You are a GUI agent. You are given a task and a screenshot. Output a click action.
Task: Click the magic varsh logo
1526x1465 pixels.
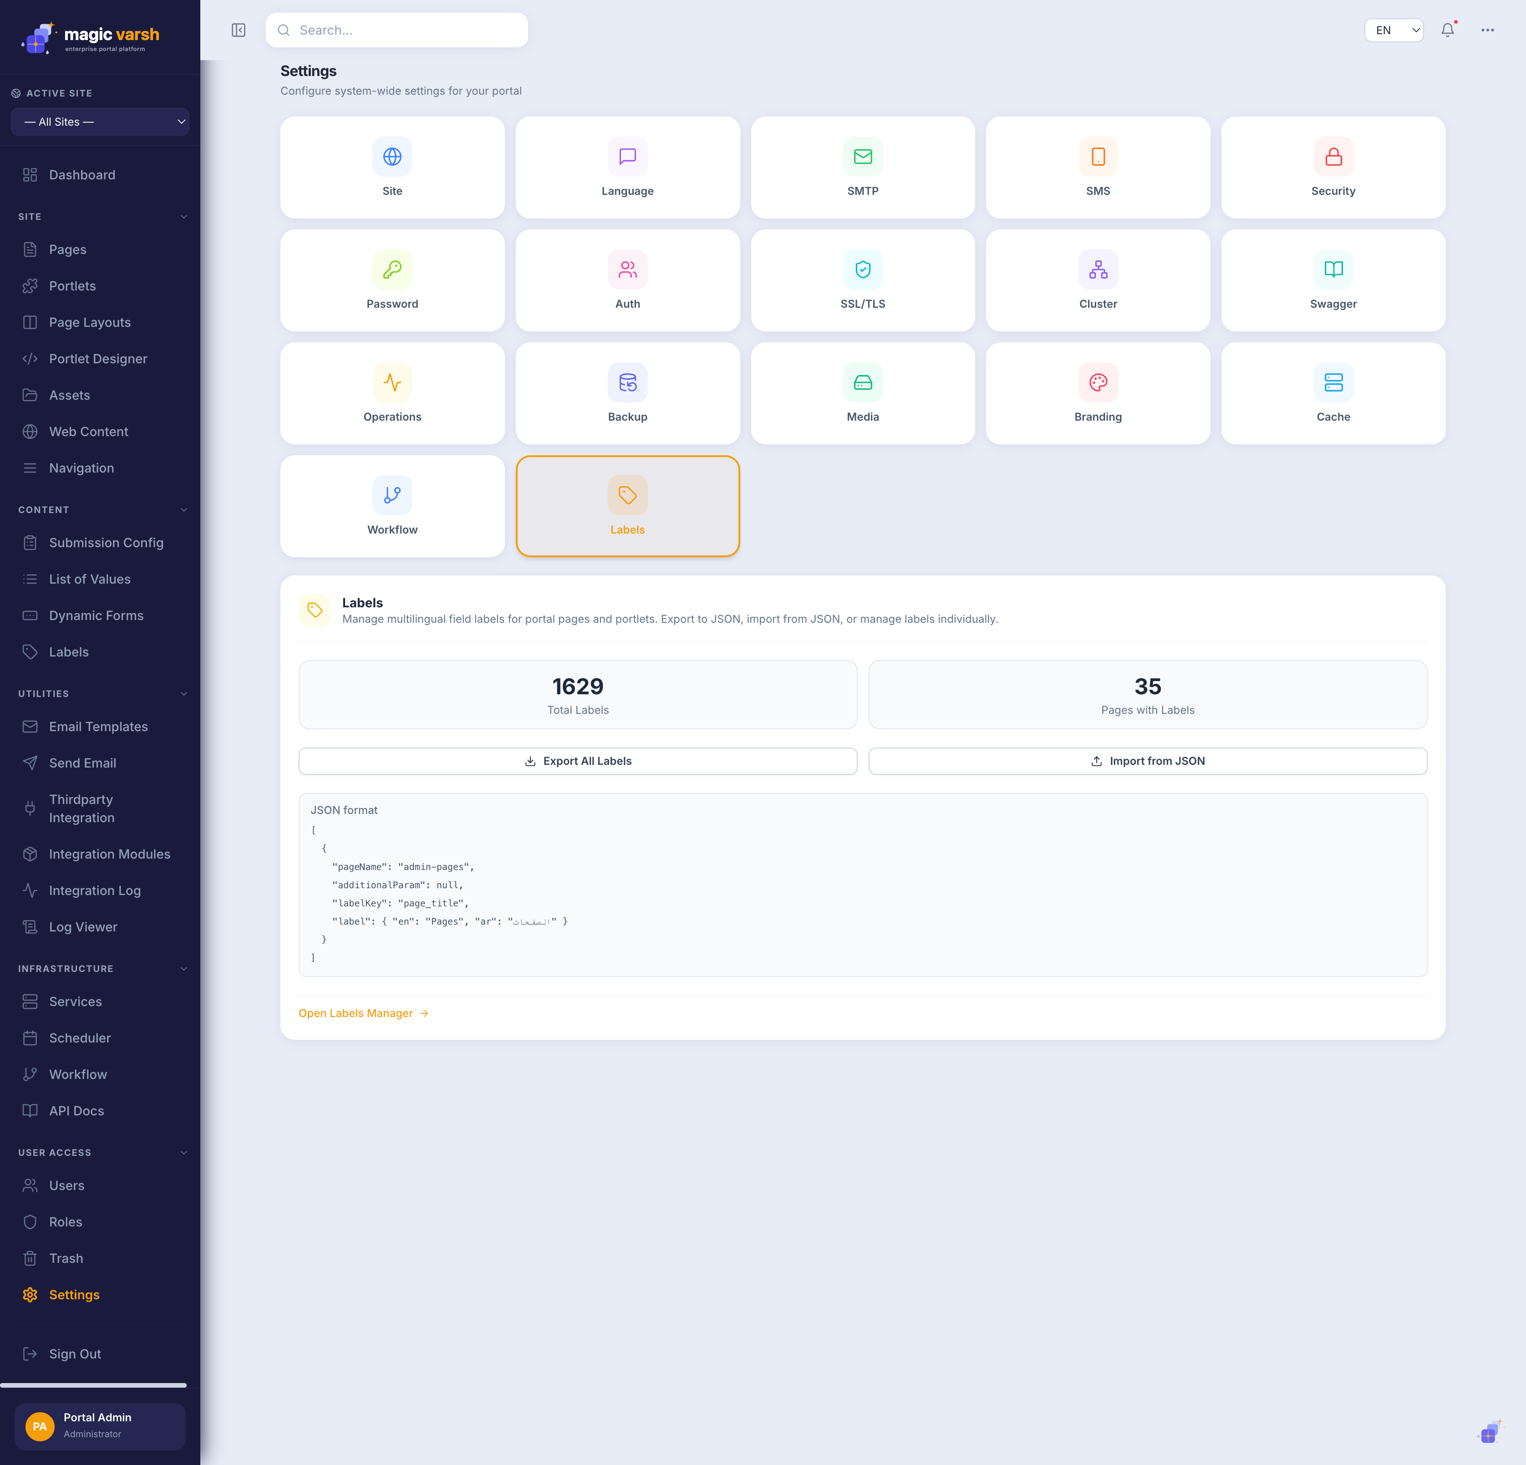pos(90,37)
